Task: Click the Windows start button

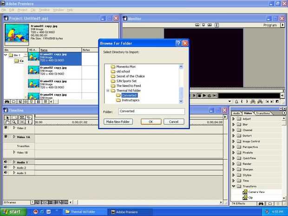Action: [13, 212]
